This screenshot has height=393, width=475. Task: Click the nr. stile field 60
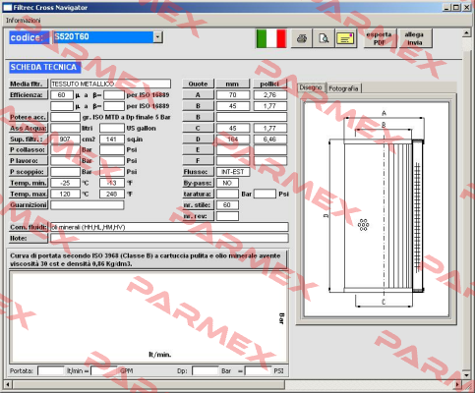tap(227, 205)
